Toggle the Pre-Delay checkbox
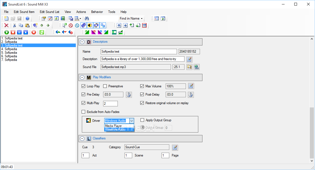Viewport: 315px width, 170px height. pos(83,94)
